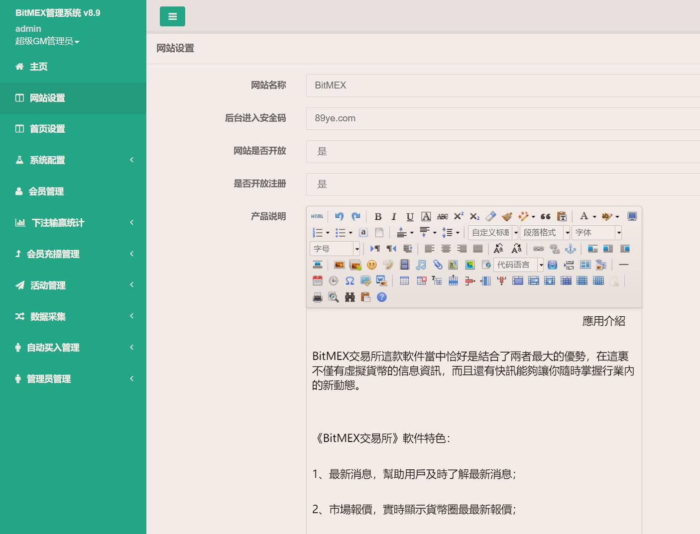Click the 网站名称 input field

(503, 86)
